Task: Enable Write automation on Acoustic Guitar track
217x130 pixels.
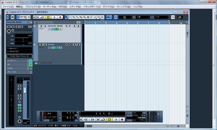Action: tap(78, 26)
